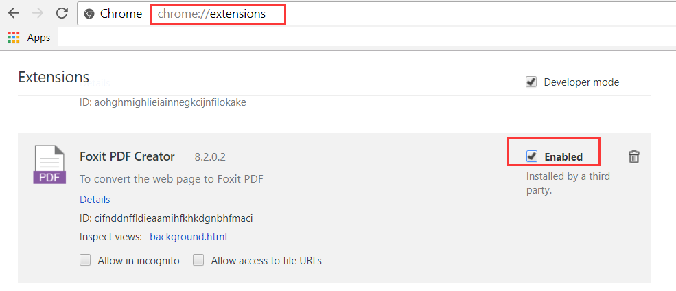Click the forward navigation arrow
Image resolution: width=676 pixels, height=291 pixels.
[x=38, y=13]
